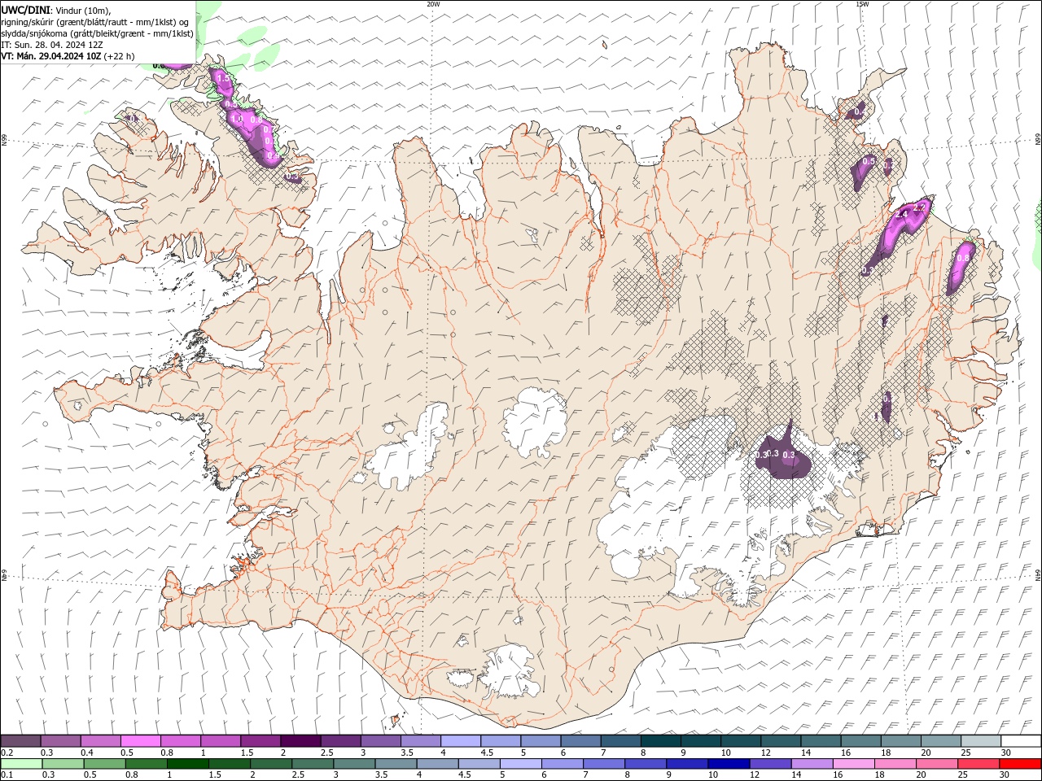Click the 0.1 label in the rain legend
Screen dimensions: 1042x781
click(x=7, y=774)
